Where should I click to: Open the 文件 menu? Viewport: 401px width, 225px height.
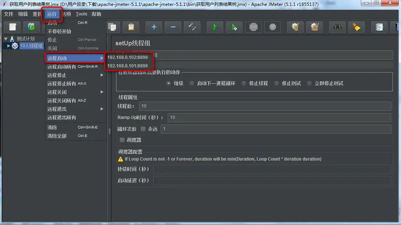(x=9, y=14)
